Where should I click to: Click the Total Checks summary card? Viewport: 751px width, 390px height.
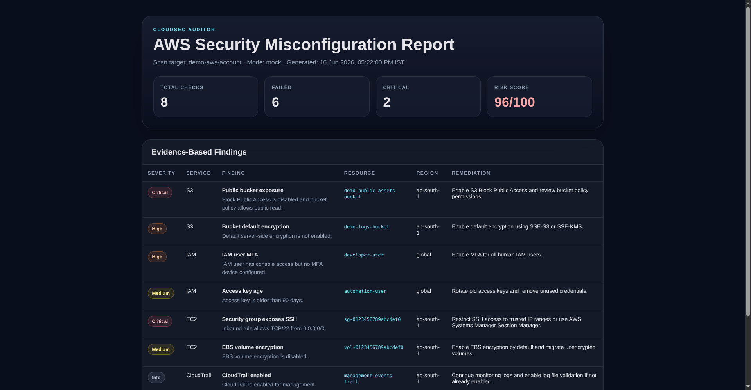[206, 97]
